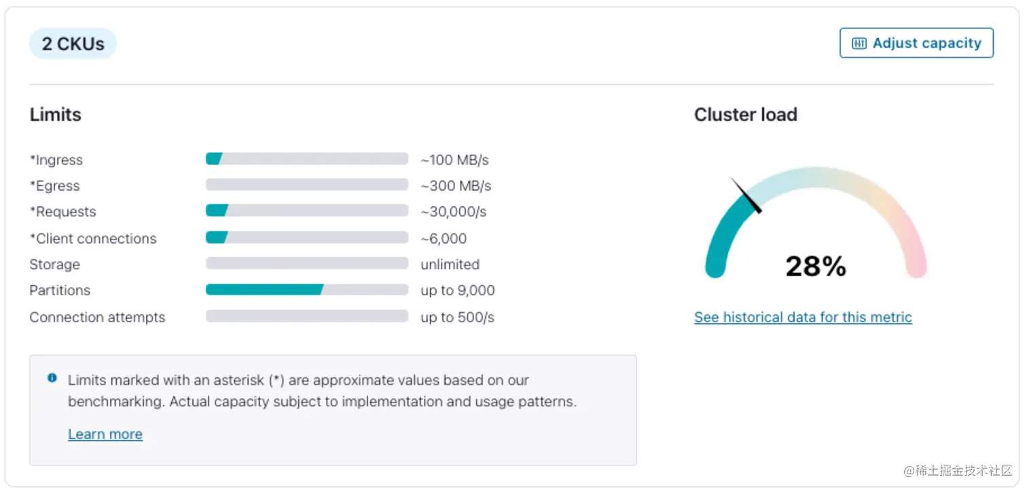Screen dimensions: 1027x492
Task: Click the keyboard icon inside Adjust capacity
Action: pyautogui.click(x=859, y=43)
